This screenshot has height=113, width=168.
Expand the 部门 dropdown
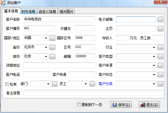click(x=48, y=84)
